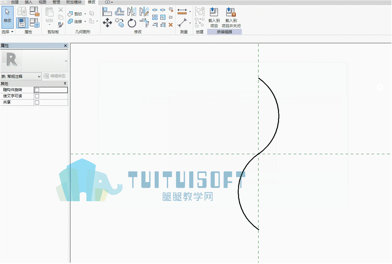This screenshot has height=264, width=392.
Task: Click the Mirror - Draw Axis icon
Action: (144, 12)
